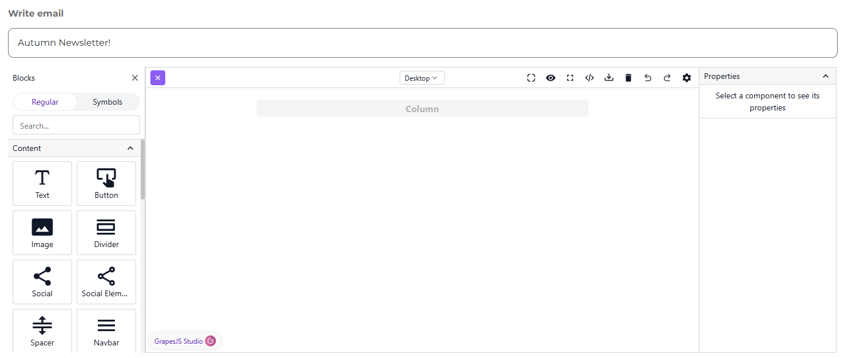
Task: Activate fullscreen mode in the editor toolbar
Action: (570, 77)
